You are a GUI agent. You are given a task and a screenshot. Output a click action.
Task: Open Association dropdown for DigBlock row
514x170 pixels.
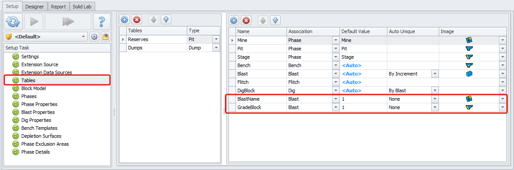[335, 91]
